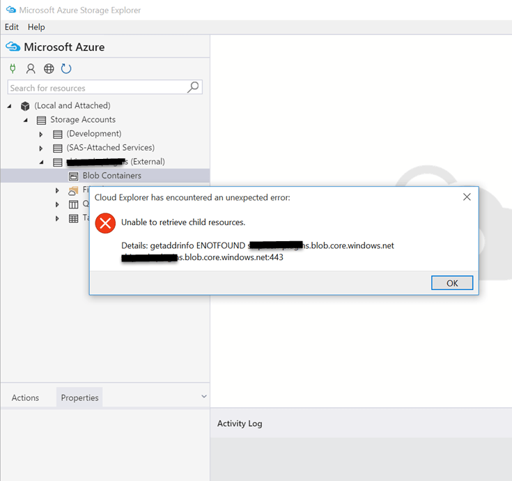Click the SAS-Attached Services icon
The height and width of the screenshot is (481, 512).
click(x=57, y=148)
